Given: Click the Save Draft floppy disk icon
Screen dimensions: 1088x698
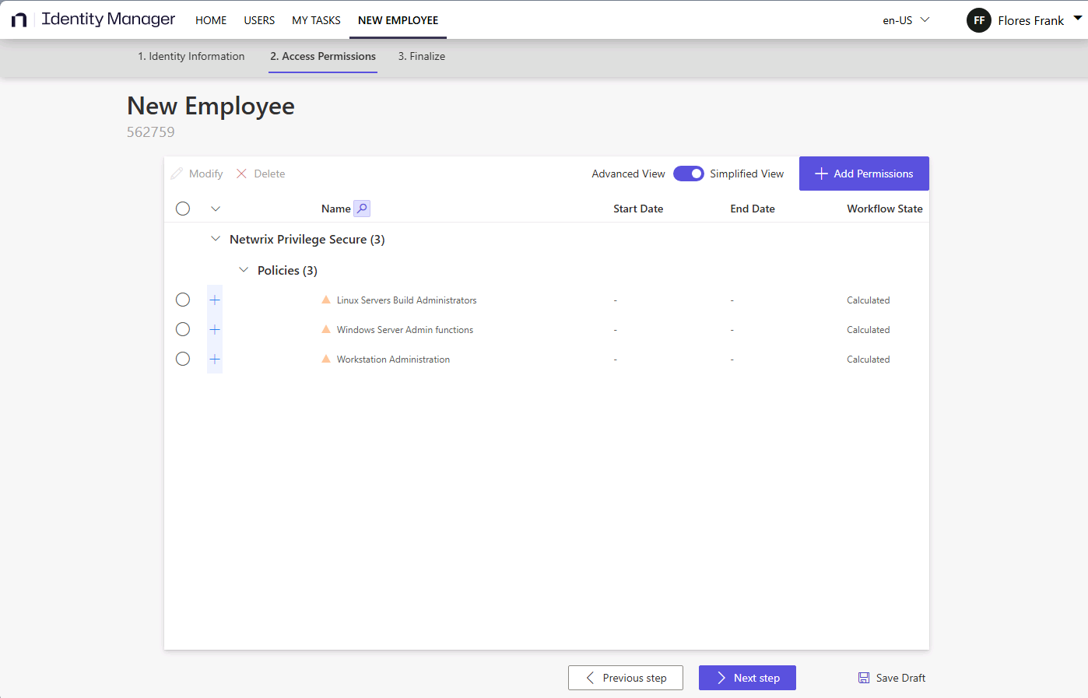Looking at the screenshot, I should [x=864, y=678].
